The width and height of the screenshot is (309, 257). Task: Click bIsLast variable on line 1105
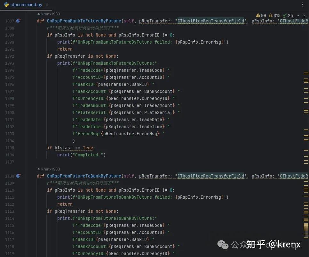63,148
